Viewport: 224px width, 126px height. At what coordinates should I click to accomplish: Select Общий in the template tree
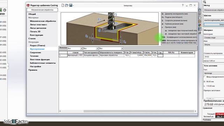[x=32, y=14]
